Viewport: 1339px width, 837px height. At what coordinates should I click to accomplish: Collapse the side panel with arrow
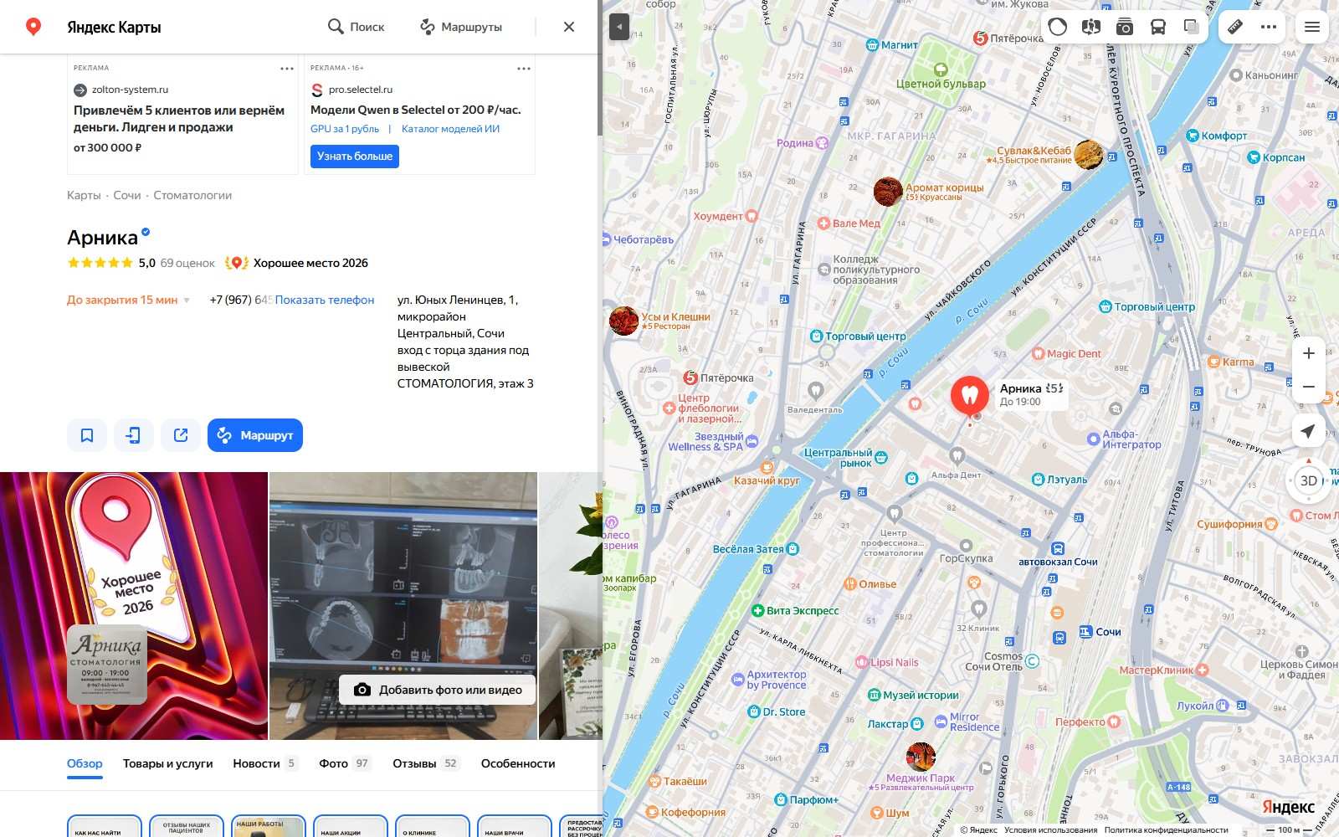618,27
